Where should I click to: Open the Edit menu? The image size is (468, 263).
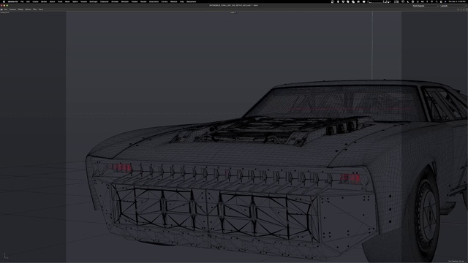point(28,1)
